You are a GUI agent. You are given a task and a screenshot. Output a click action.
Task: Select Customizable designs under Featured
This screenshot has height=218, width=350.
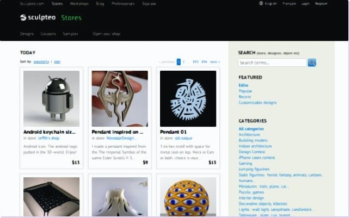click(x=257, y=103)
